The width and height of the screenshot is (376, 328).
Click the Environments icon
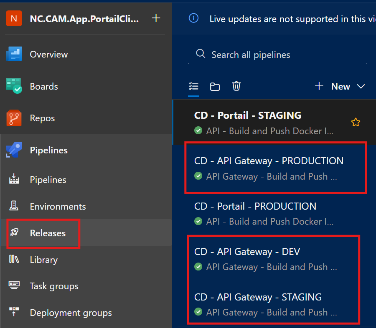click(x=14, y=206)
